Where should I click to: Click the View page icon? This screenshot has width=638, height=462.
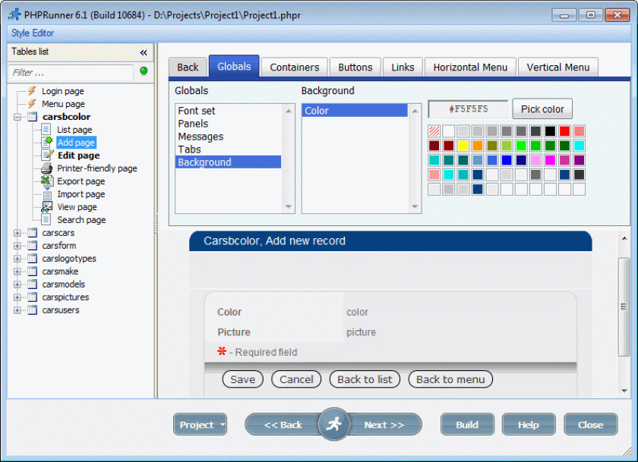coord(47,207)
